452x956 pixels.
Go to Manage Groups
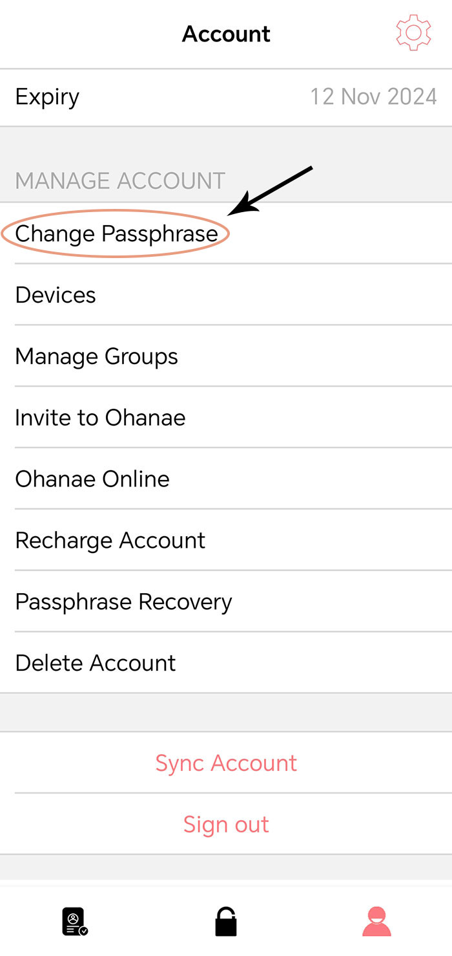pyautogui.click(x=226, y=356)
